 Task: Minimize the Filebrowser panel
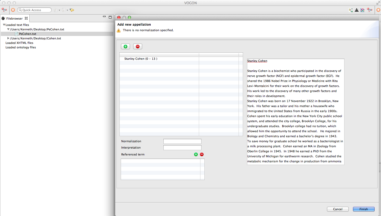104,17
